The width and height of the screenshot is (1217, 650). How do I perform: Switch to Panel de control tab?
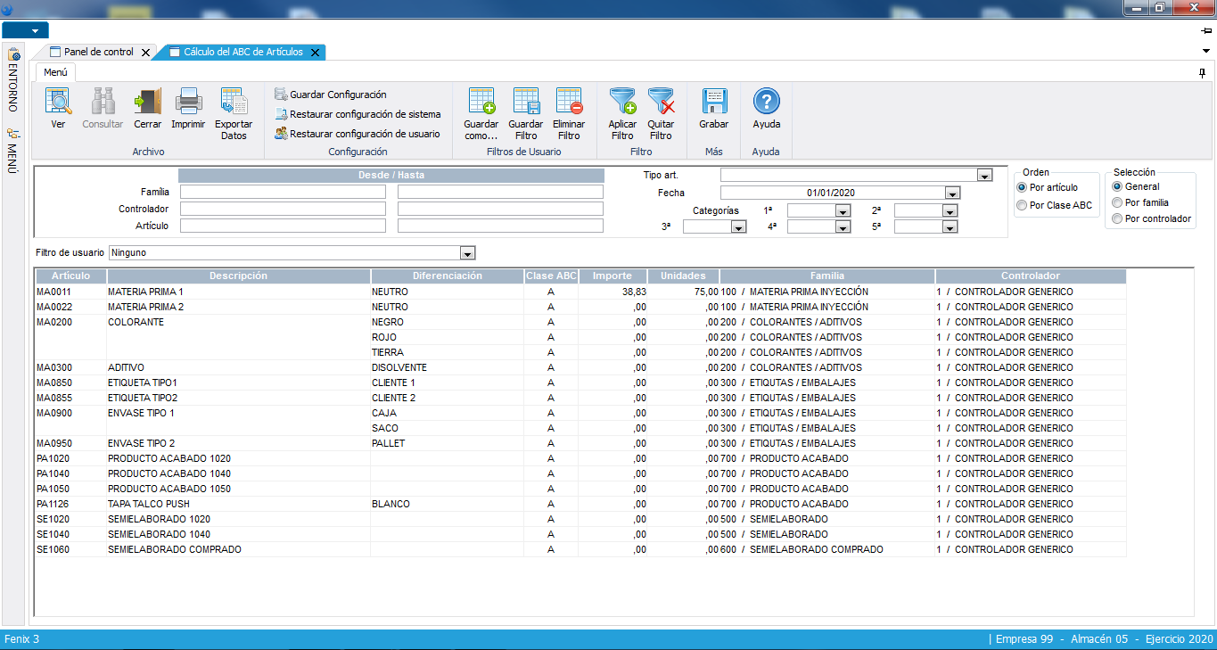(x=98, y=53)
